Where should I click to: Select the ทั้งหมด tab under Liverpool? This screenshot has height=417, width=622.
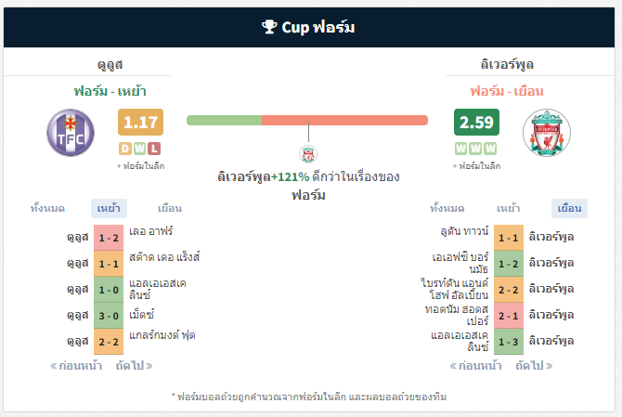pos(447,208)
